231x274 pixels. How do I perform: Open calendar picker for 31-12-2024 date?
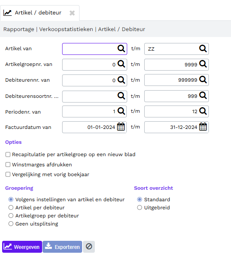(203, 127)
